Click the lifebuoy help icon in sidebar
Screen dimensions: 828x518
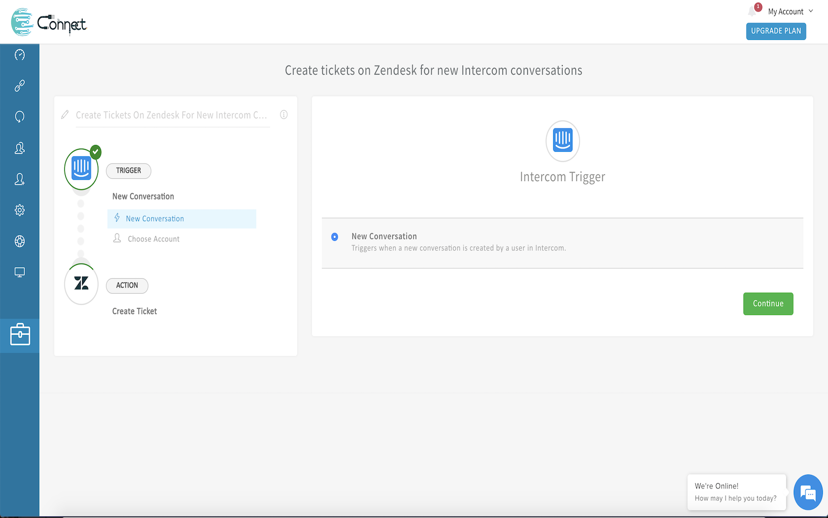(20, 241)
